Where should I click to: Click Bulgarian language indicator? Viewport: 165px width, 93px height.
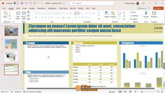(x=18, y=92)
